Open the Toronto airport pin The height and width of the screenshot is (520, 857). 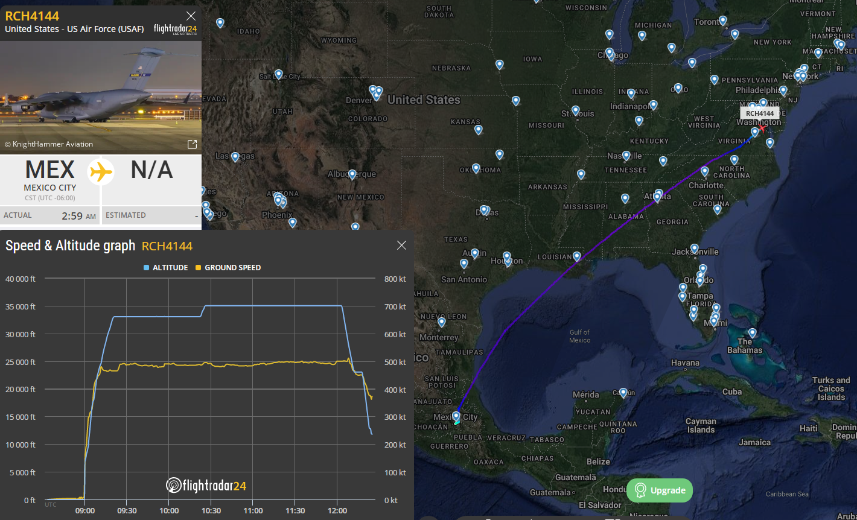point(722,21)
